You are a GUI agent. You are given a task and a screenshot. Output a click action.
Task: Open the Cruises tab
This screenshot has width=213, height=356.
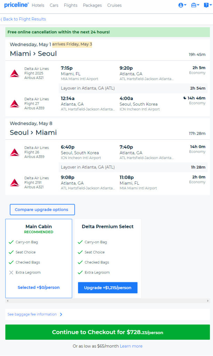pos(114,5)
